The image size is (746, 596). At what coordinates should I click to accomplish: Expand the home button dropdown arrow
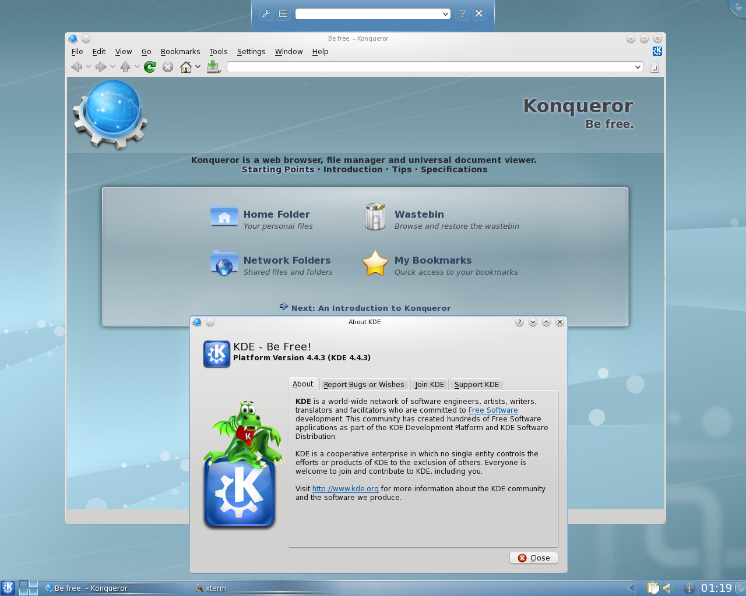click(198, 67)
